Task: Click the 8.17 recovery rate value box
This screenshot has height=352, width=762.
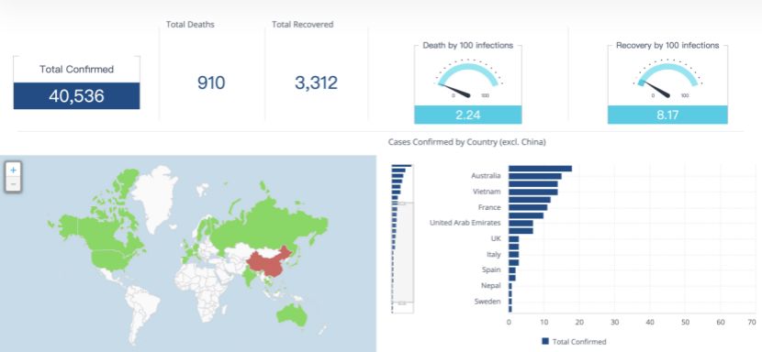Action: pyautogui.click(x=667, y=115)
